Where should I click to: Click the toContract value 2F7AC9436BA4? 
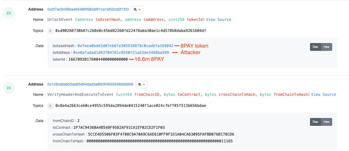119,127
